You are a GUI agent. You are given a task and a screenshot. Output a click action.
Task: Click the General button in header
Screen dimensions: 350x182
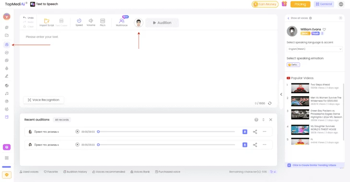point(324,4)
